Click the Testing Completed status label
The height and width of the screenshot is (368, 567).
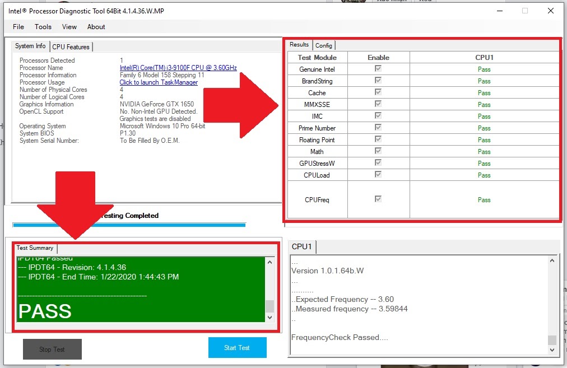[129, 216]
